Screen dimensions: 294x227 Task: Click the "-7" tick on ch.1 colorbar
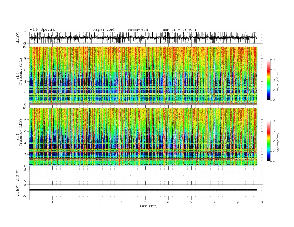274,100
